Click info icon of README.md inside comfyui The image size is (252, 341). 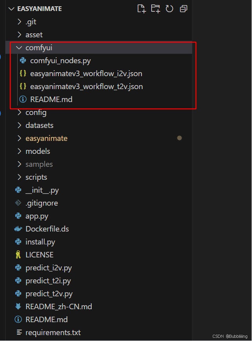(23, 99)
